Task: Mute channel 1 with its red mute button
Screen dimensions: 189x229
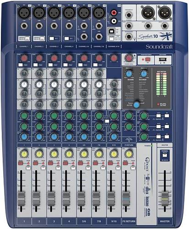Action: coord(21,164)
